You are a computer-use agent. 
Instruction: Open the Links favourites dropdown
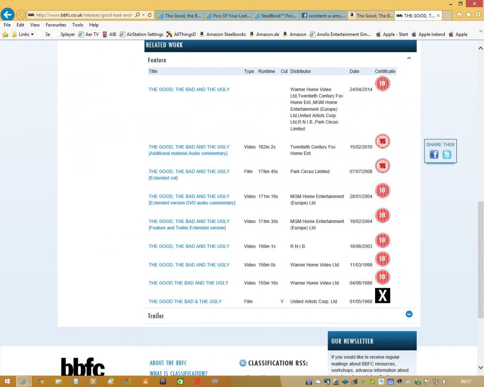23,34
